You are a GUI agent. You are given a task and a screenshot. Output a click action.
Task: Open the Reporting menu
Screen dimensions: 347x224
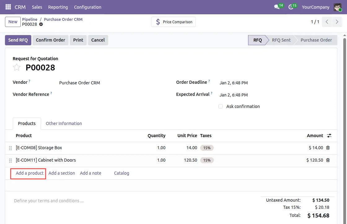[x=58, y=7]
